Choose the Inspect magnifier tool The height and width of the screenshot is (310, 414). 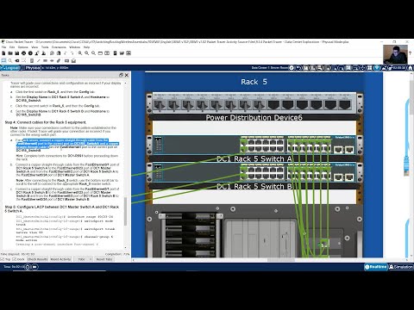10,60
